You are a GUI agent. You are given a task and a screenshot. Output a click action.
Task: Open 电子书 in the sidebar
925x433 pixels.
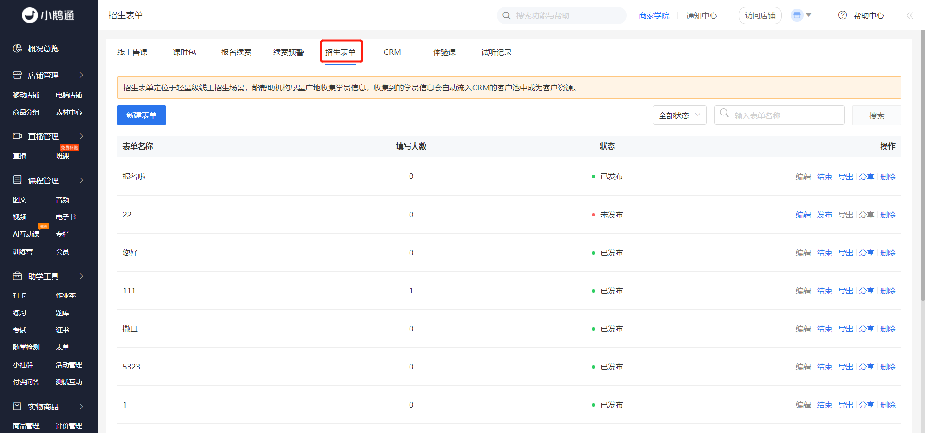[x=66, y=217]
